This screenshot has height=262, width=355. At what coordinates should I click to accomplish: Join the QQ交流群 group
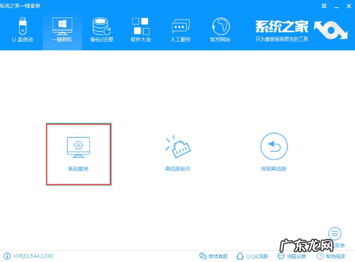(252, 256)
